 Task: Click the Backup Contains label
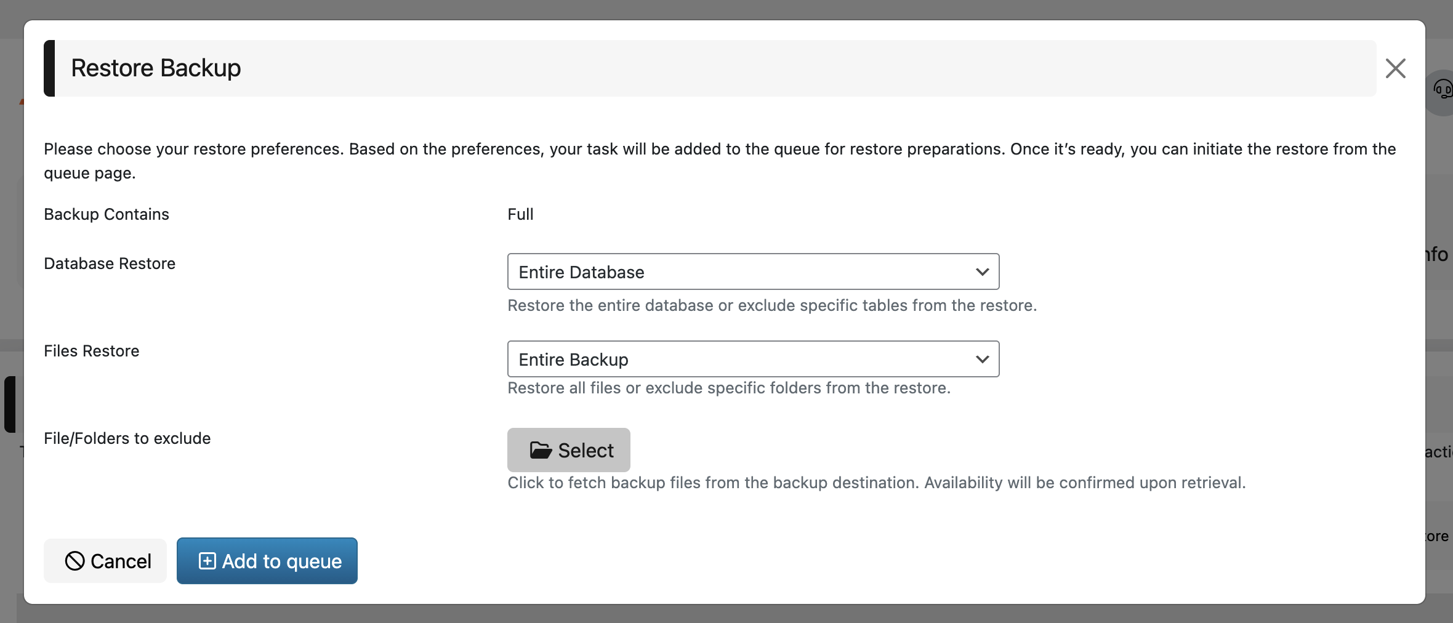[107, 214]
